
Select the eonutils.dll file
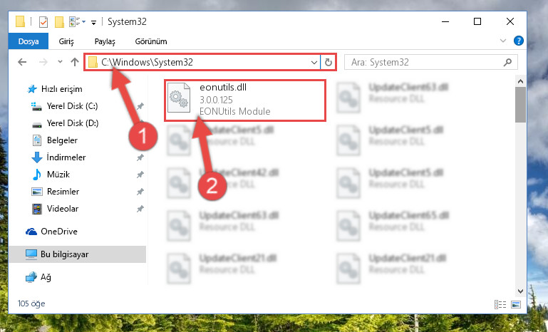coord(244,100)
